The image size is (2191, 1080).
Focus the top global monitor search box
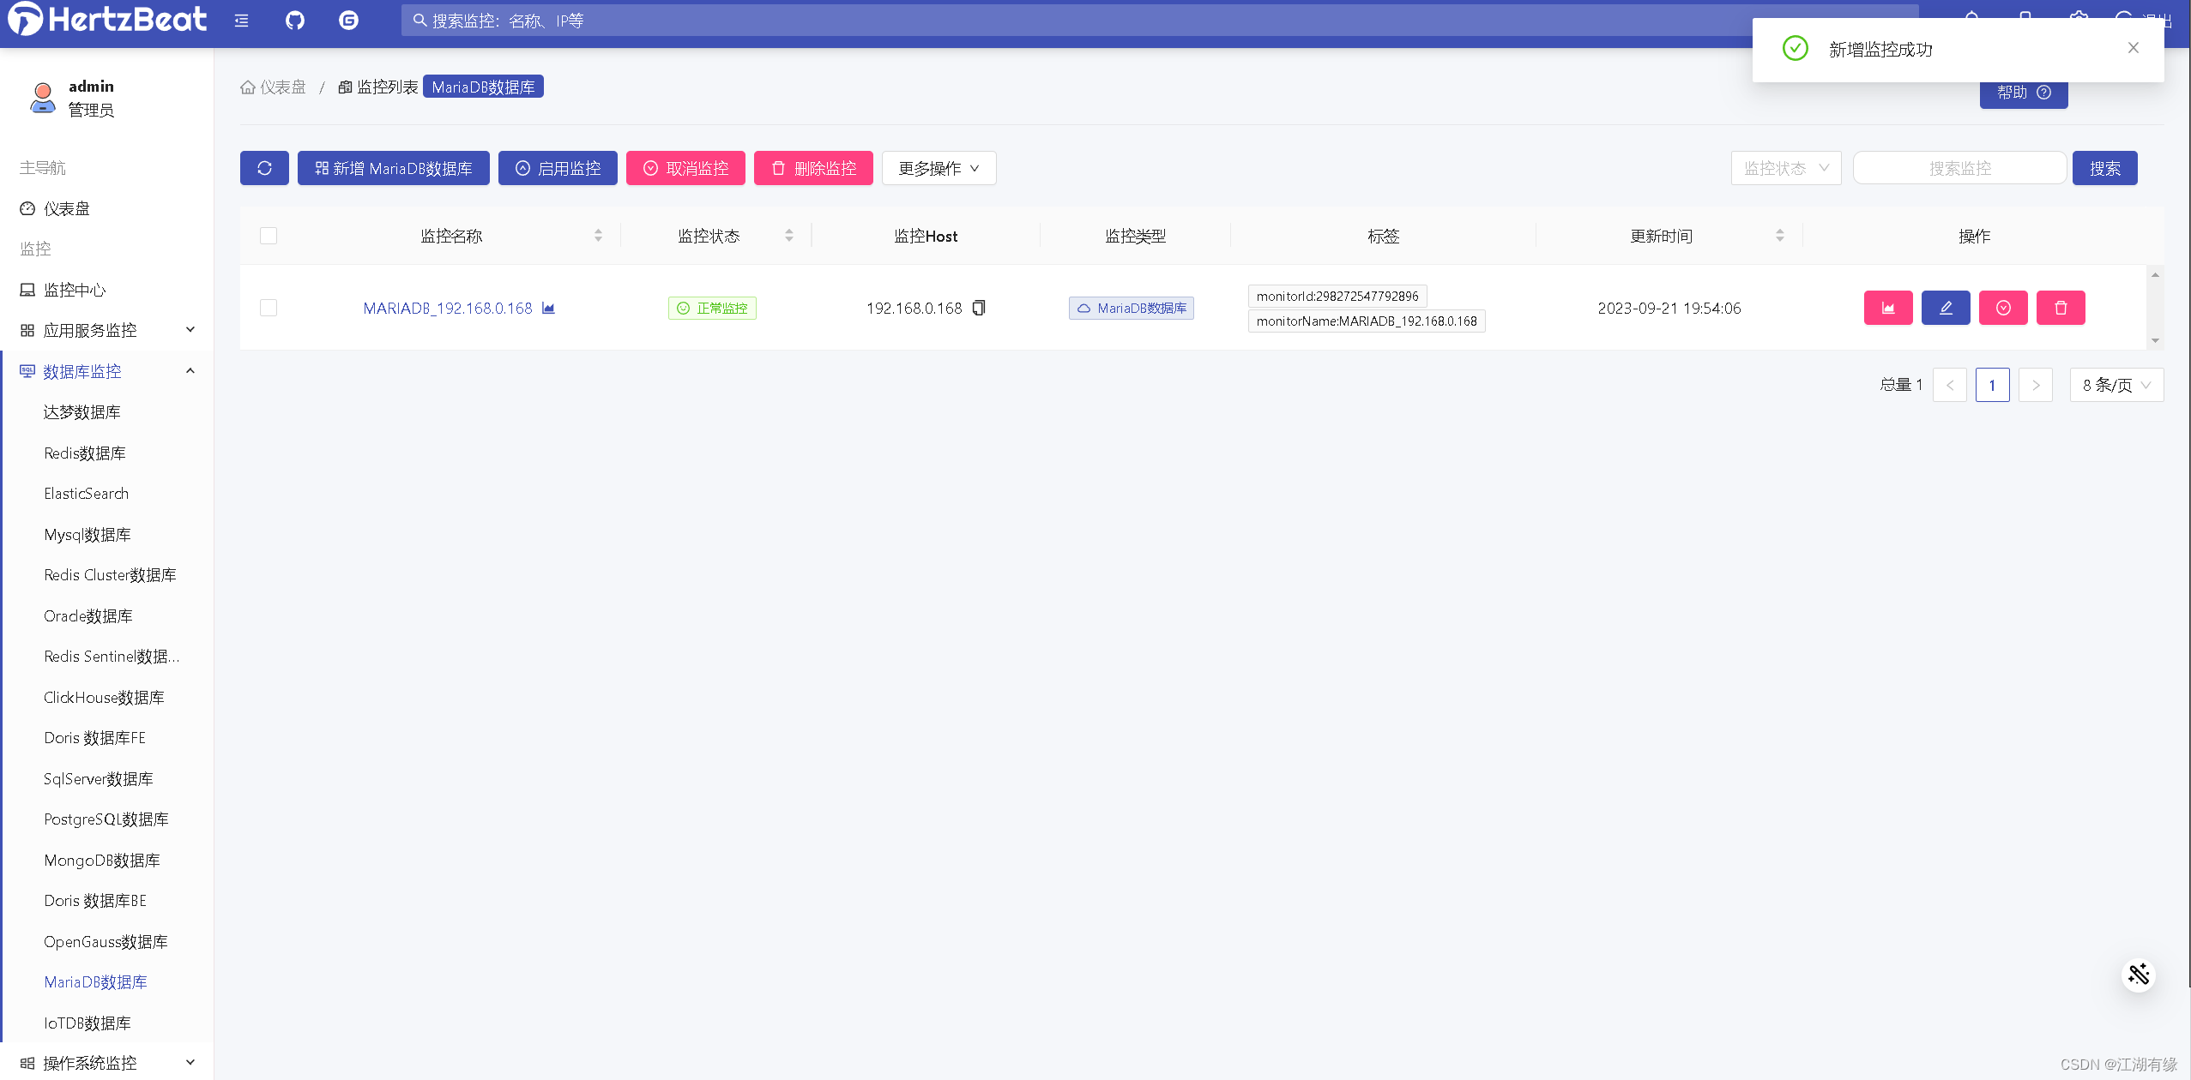1159,21
